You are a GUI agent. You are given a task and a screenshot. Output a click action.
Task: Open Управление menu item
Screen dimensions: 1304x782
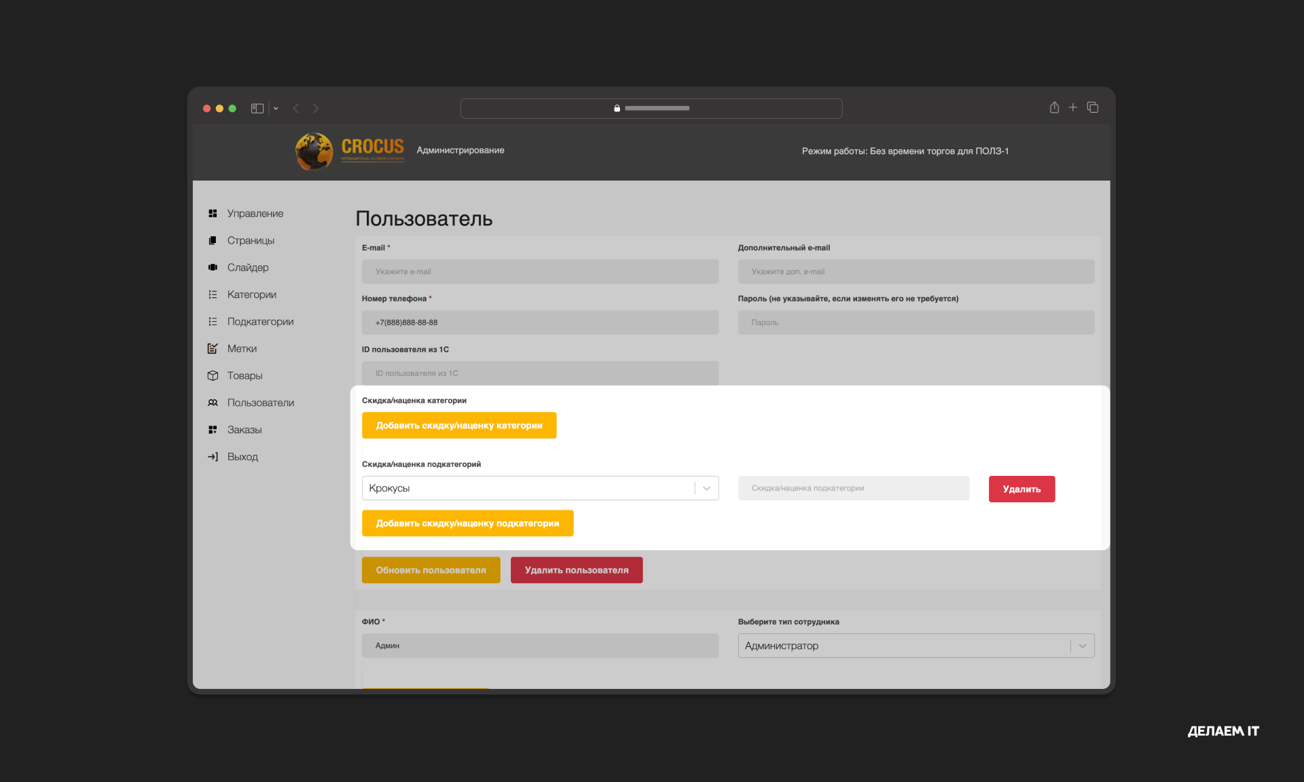point(255,213)
